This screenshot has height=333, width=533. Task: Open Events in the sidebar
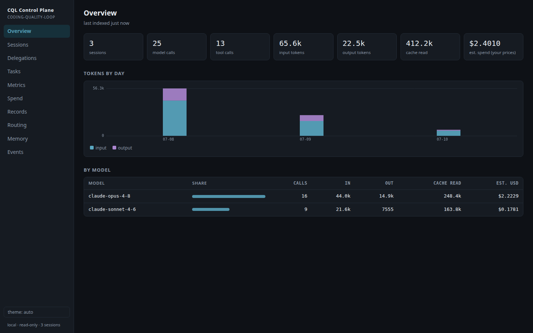(x=37, y=152)
